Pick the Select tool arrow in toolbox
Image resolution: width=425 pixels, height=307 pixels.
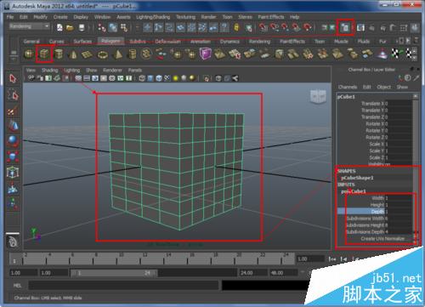13,78
